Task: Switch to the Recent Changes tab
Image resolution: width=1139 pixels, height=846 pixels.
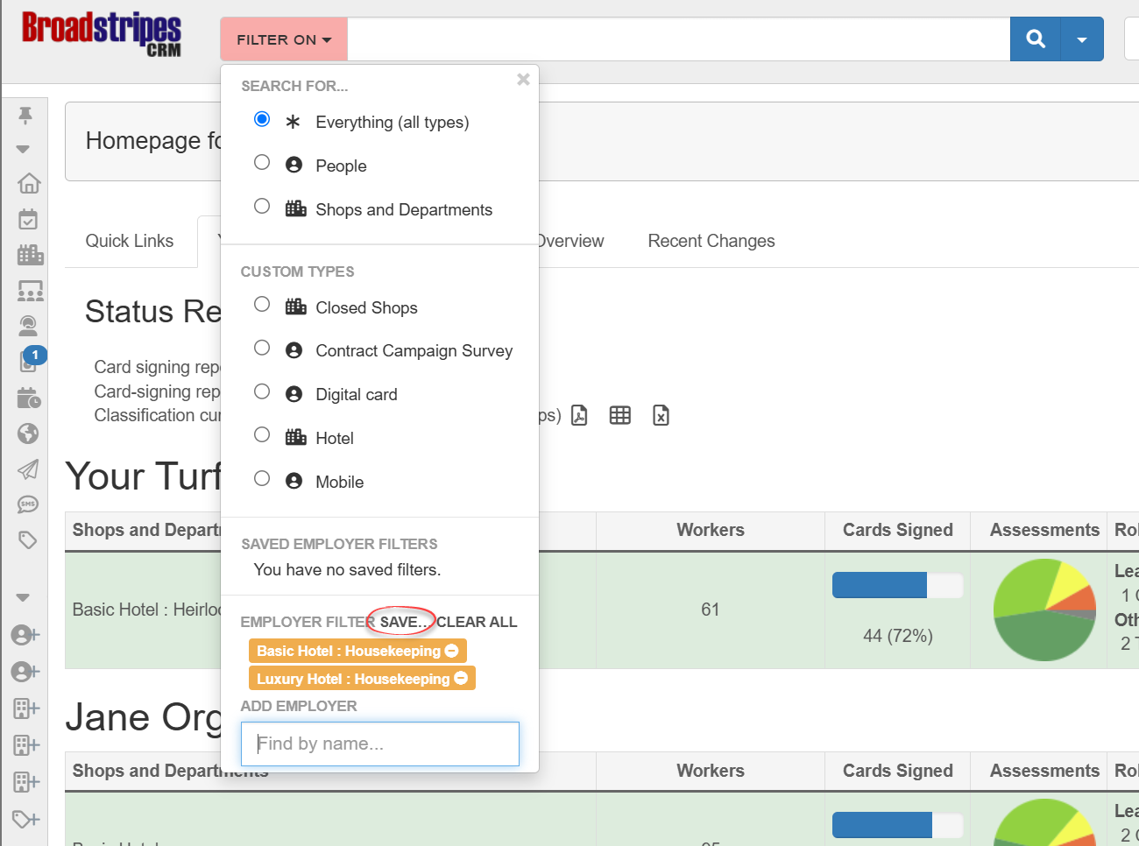Action: 711,241
